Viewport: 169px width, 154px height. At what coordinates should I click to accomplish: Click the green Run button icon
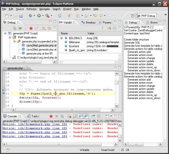point(39,16)
